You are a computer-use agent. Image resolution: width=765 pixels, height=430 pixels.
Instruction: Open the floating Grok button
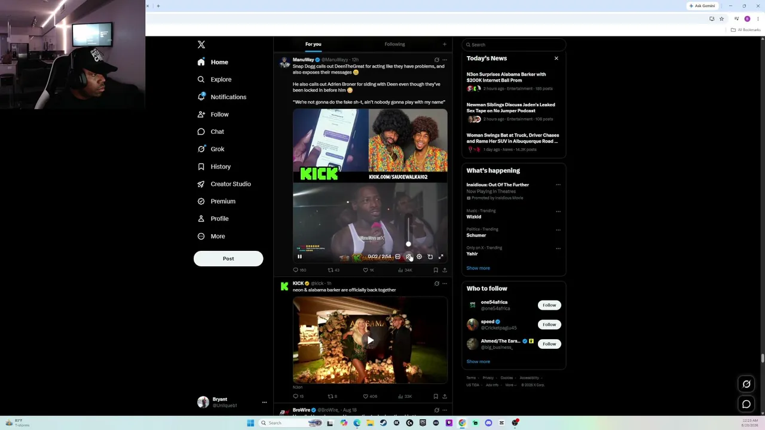pos(746,384)
